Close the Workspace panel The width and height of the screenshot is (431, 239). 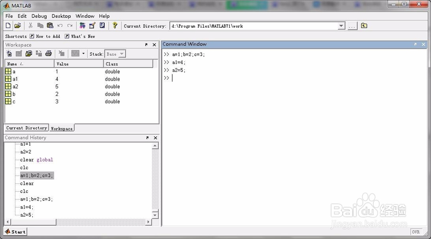(x=154, y=44)
